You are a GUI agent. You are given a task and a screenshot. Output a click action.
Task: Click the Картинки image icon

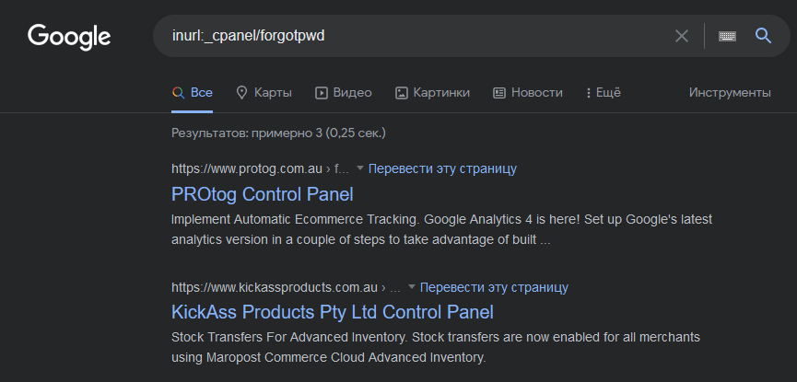(402, 92)
